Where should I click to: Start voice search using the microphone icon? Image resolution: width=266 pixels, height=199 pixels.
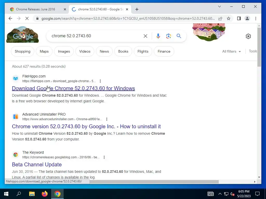coord(158,36)
